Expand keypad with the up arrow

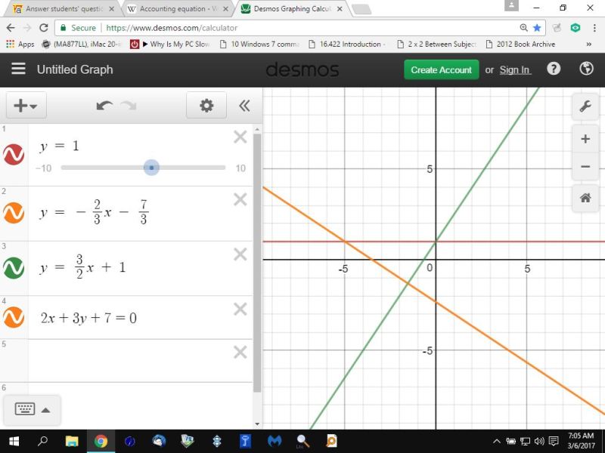pyautogui.click(x=45, y=410)
